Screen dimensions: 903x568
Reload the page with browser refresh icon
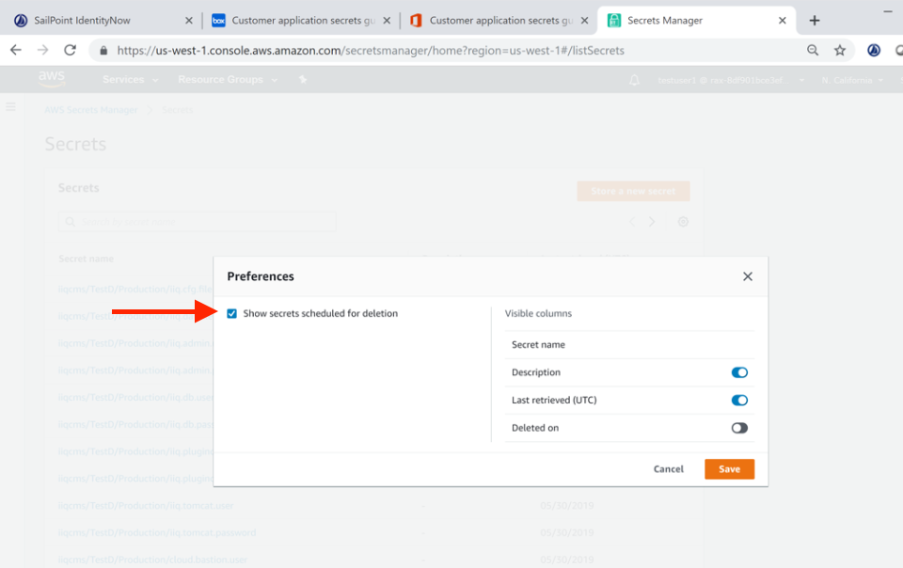tap(70, 51)
